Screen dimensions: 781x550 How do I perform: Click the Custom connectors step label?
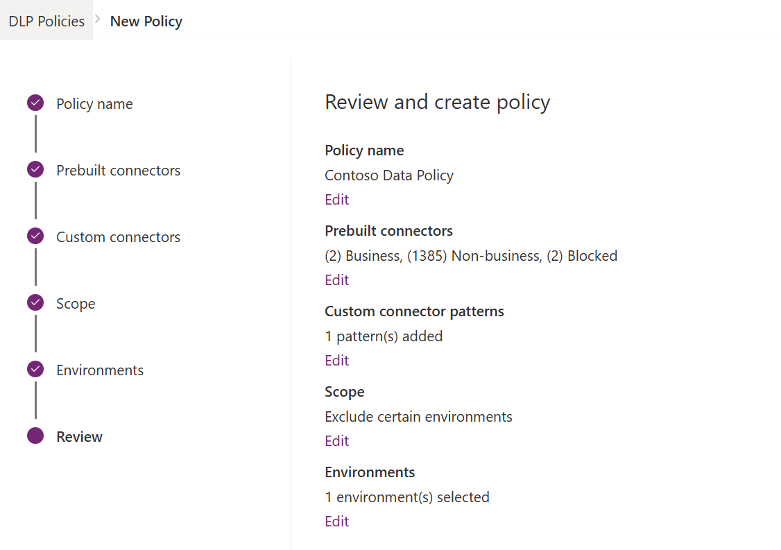tap(118, 237)
